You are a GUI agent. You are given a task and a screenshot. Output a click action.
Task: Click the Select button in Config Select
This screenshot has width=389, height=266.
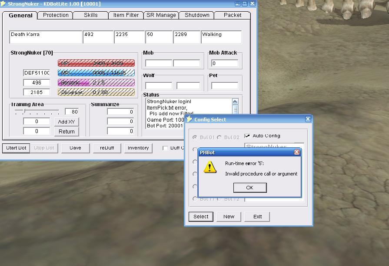tap(201, 217)
